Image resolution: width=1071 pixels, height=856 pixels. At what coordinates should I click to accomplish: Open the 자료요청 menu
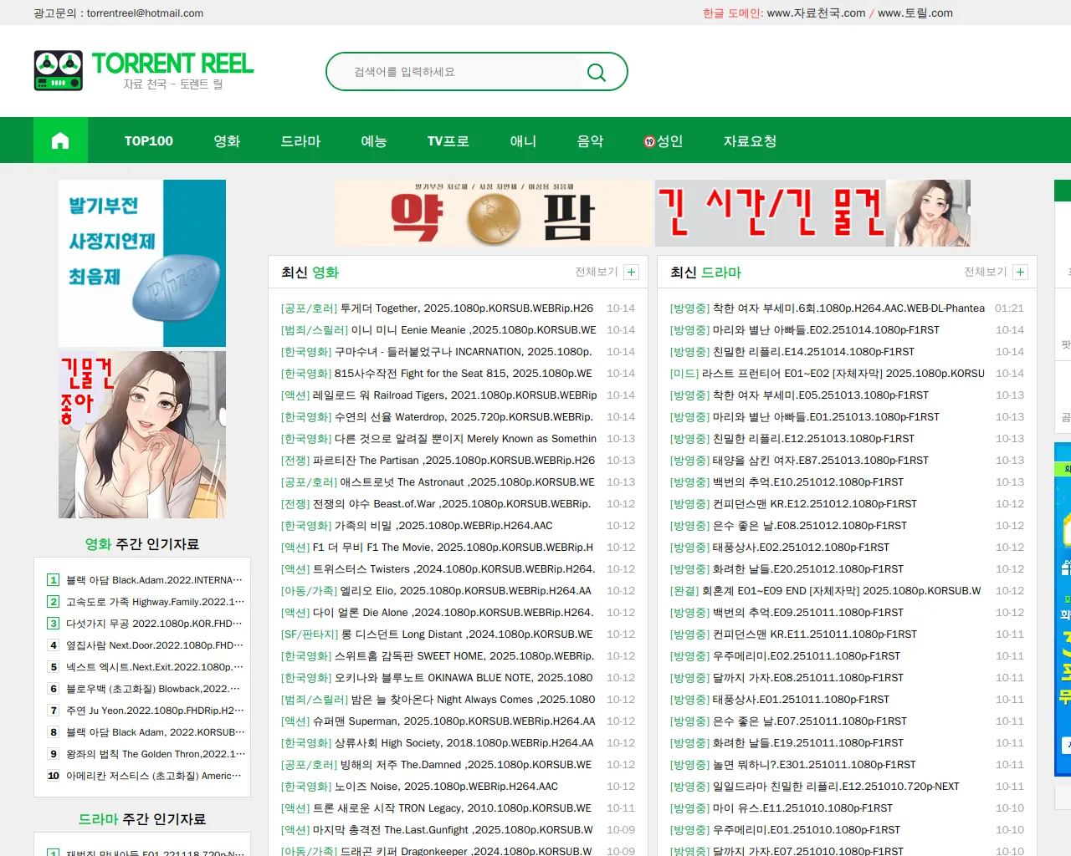coord(751,141)
